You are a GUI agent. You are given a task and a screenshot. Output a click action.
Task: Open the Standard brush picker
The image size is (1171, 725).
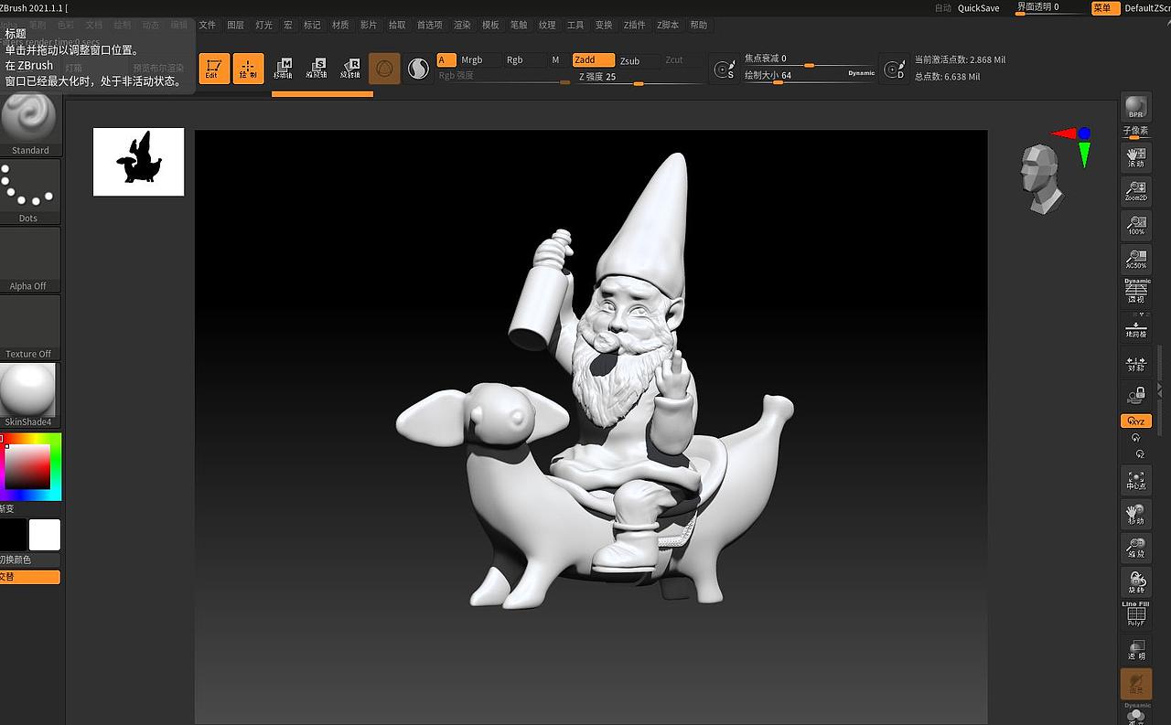[x=30, y=125]
